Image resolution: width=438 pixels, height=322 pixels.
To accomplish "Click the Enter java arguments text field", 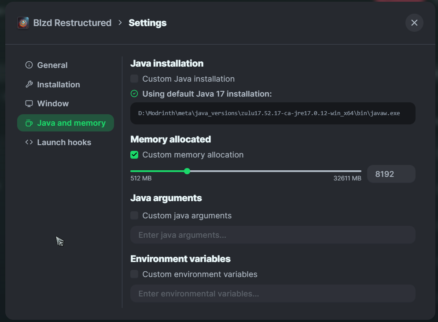I will pyautogui.click(x=272, y=235).
